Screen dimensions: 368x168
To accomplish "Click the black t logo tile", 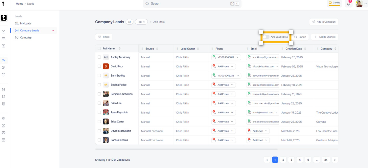I will pos(4,18).
